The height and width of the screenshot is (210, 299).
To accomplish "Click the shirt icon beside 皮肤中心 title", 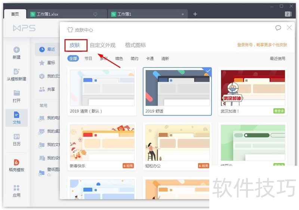I will (x=70, y=29).
